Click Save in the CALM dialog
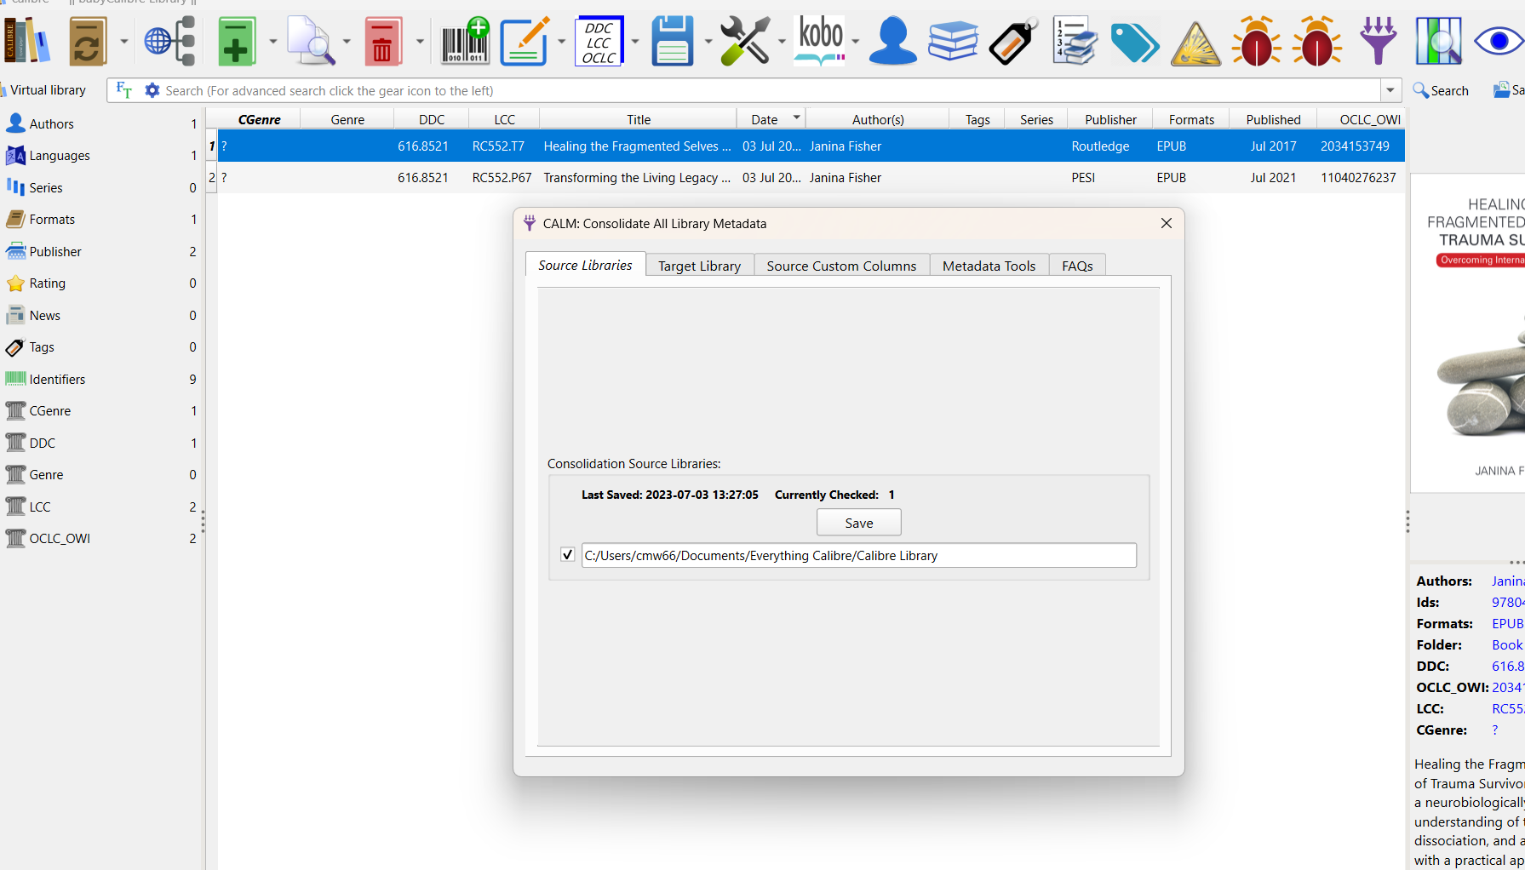This screenshot has width=1525, height=870. click(x=859, y=523)
